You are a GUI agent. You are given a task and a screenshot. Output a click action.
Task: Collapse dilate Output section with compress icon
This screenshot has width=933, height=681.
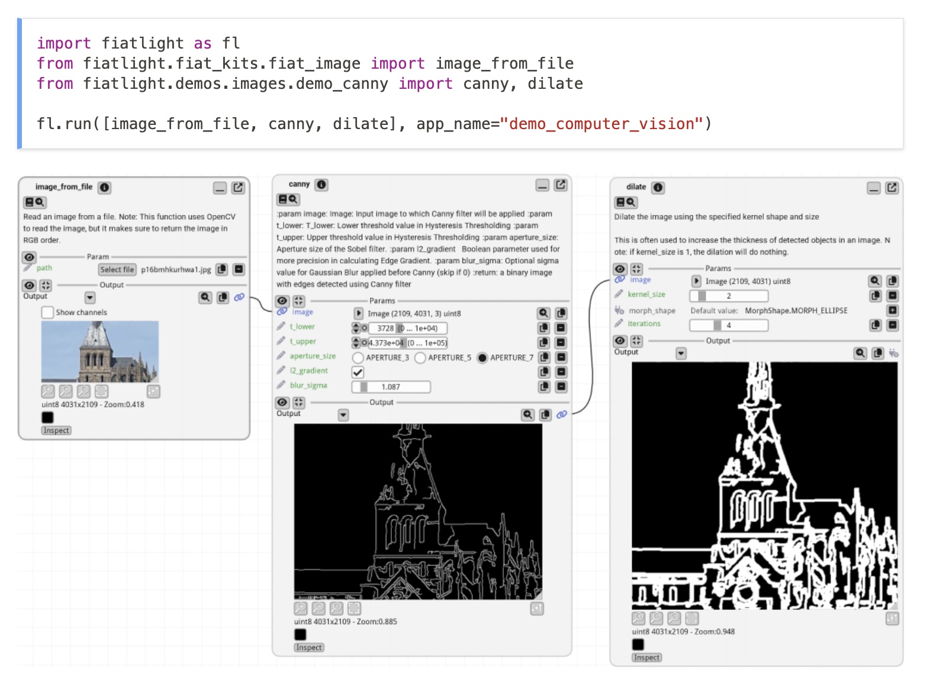(636, 341)
